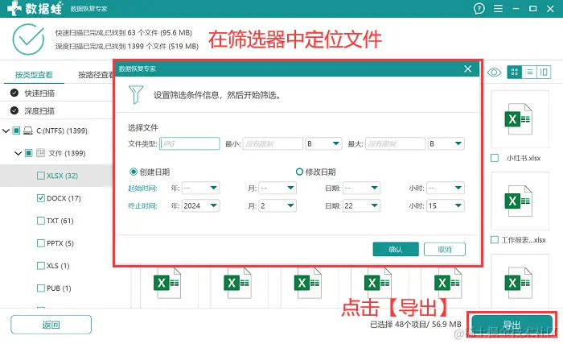Switch to thumbnail grid view
The width and height of the screenshot is (563, 344).
pos(514,73)
